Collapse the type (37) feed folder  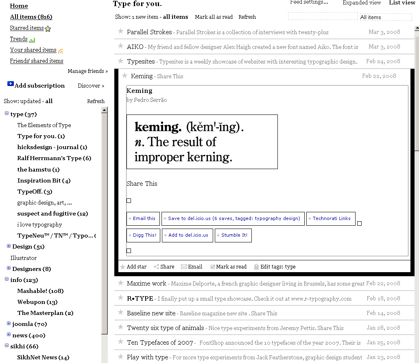(6, 114)
